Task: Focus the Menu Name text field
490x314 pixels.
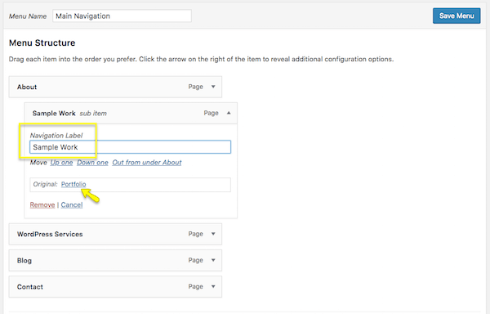Action: (122, 16)
